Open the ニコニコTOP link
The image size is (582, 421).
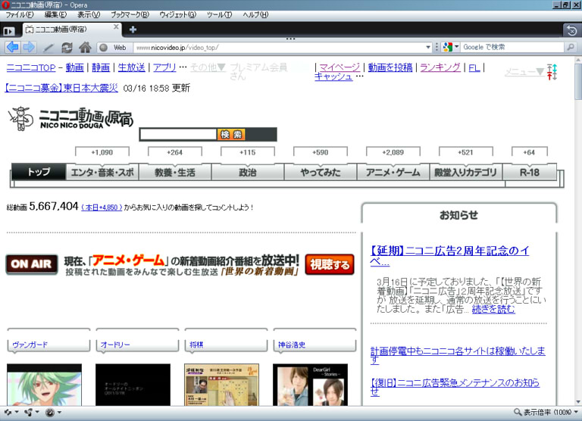coord(31,67)
